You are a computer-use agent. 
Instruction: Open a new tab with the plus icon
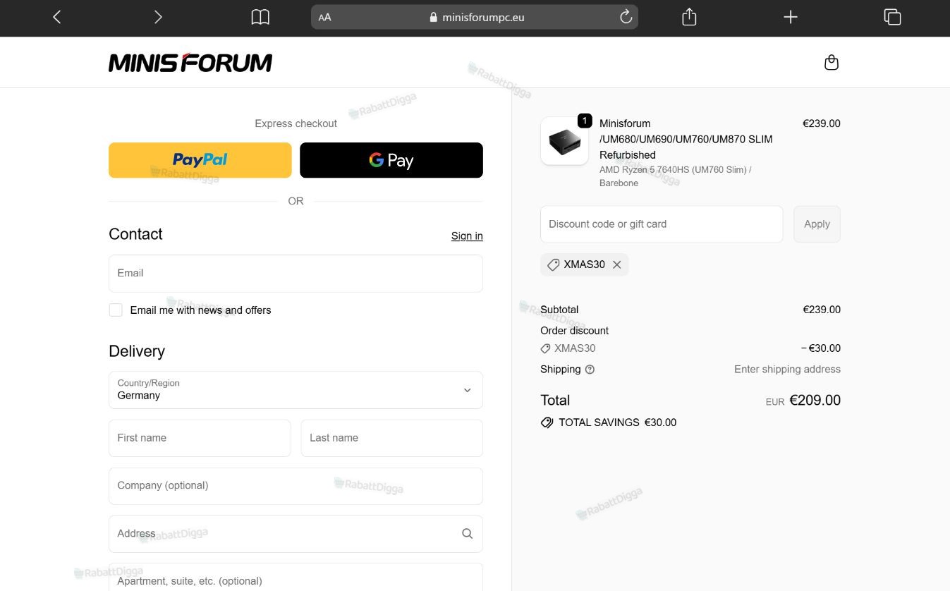coord(791,17)
